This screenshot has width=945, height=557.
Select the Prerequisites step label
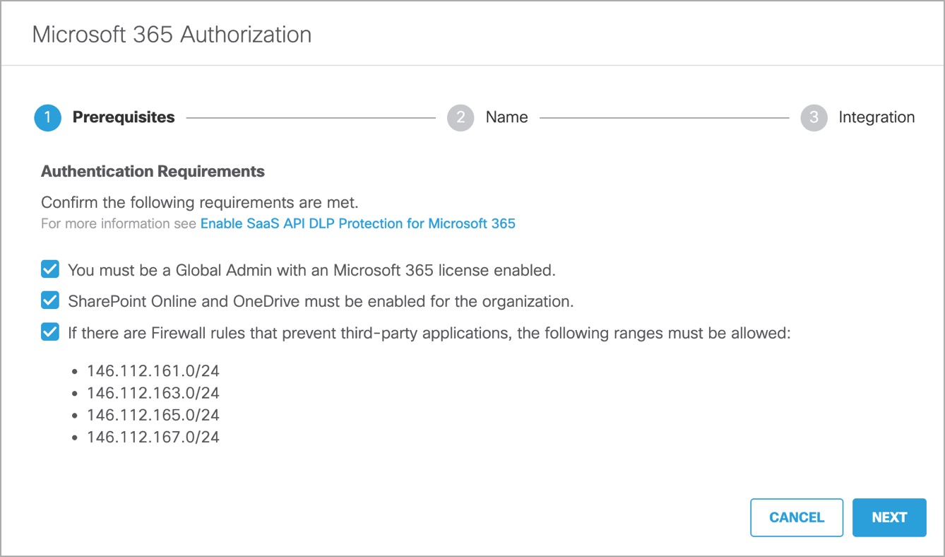(x=124, y=117)
